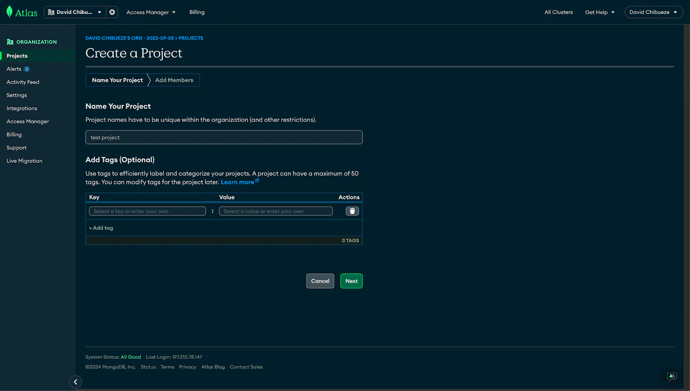690x391 pixels.
Task: Click the project name input field
Action: coord(224,137)
